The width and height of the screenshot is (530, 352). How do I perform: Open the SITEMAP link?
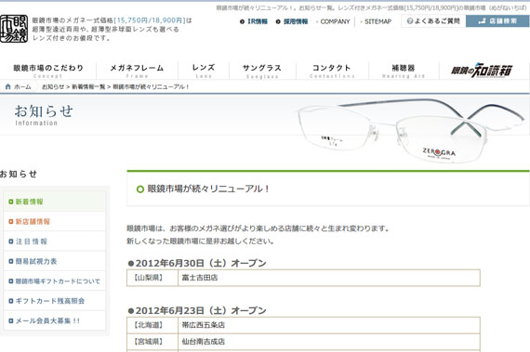pyautogui.click(x=378, y=21)
